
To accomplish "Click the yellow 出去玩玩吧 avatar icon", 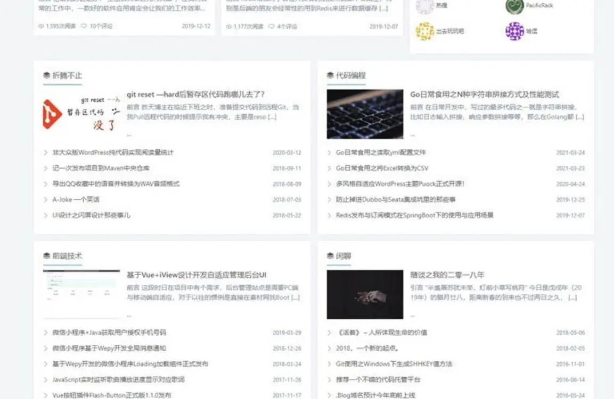I will point(425,31).
